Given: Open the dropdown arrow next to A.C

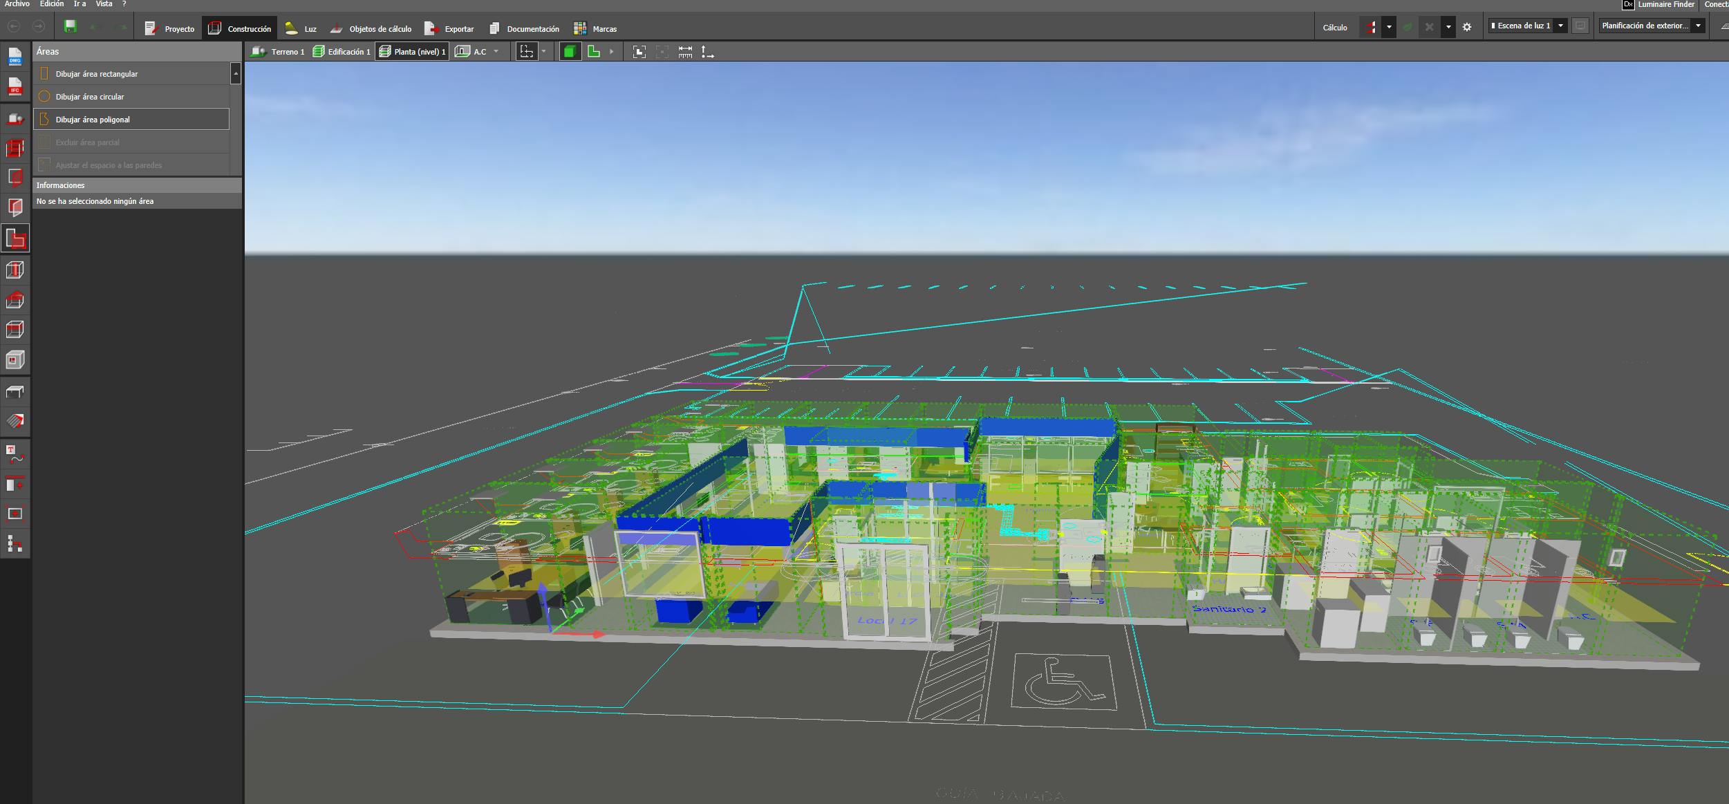Looking at the screenshot, I should click(x=496, y=52).
